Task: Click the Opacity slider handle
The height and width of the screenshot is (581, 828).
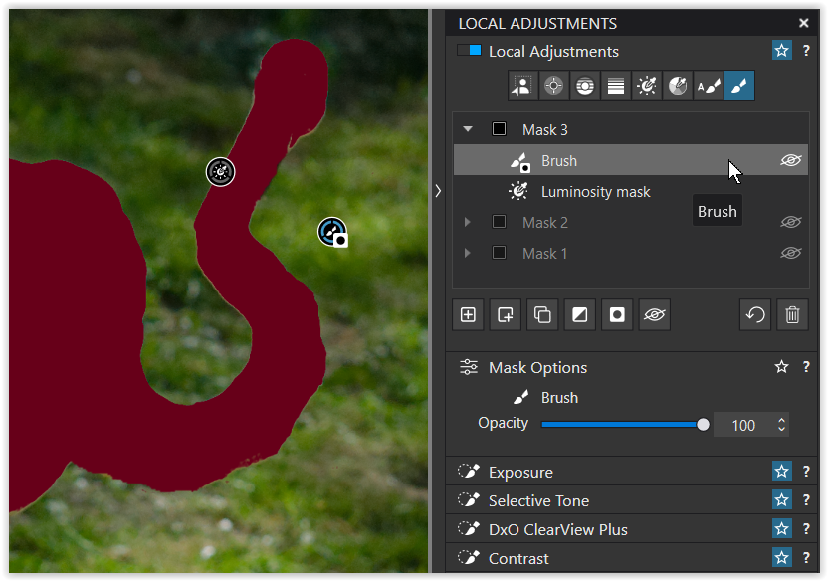Action: click(704, 425)
